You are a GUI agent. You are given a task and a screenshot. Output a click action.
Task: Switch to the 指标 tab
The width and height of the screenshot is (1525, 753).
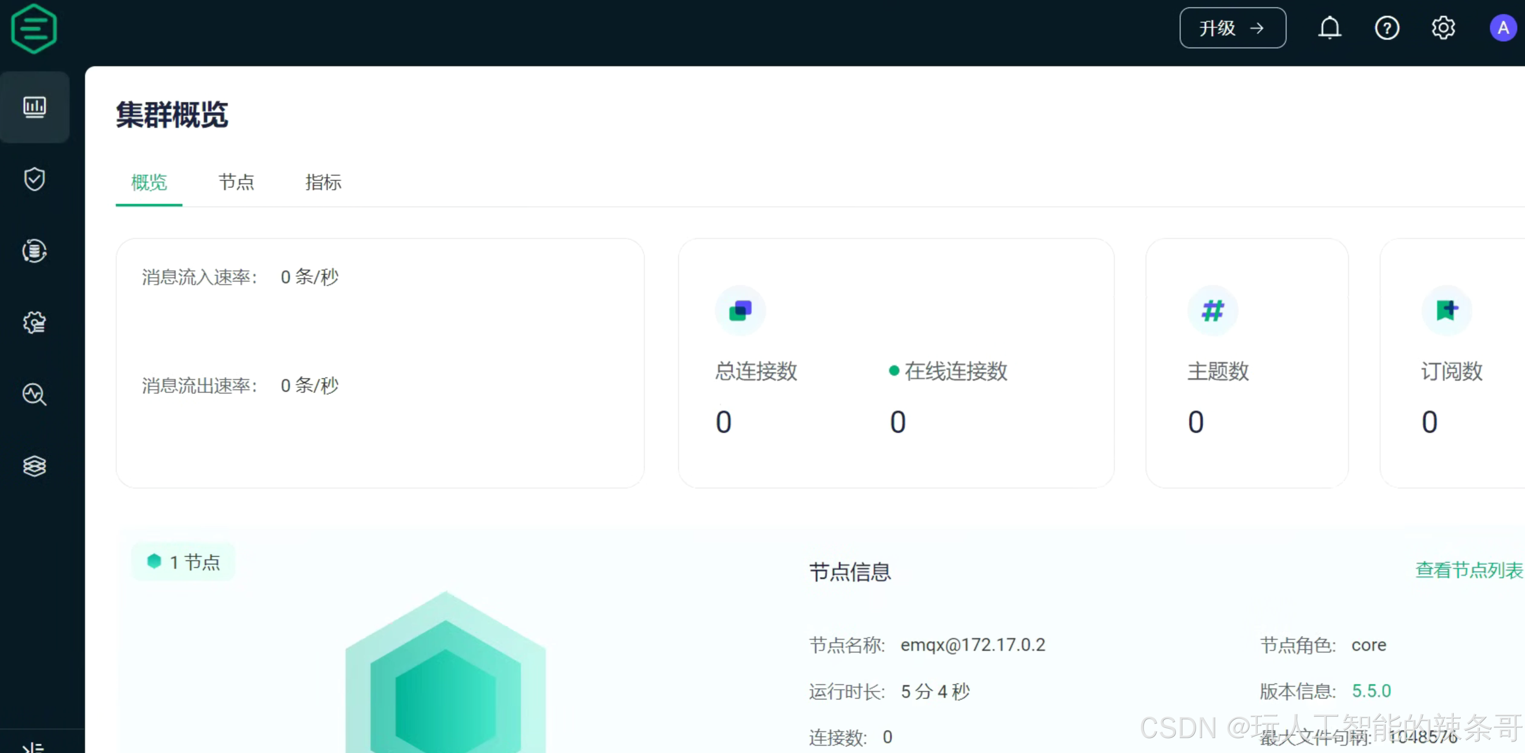[x=323, y=182]
